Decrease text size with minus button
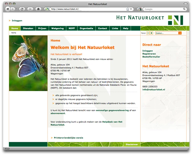Image resolution: width=196 pixels, height=155 pixels. click(x=148, y=33)
